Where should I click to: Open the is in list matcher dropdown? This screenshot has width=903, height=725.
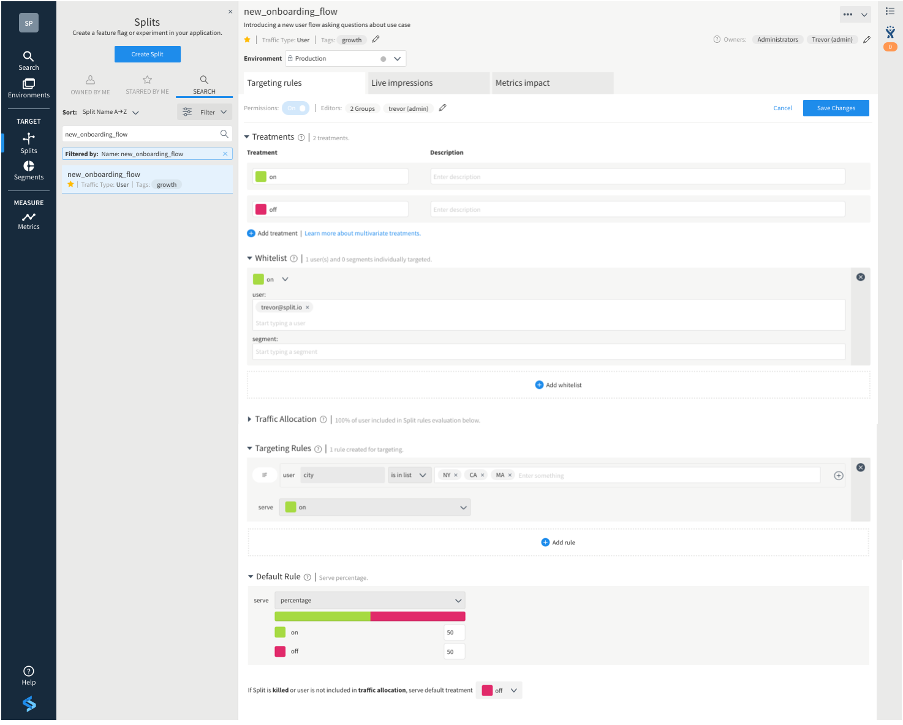tap(409, 475)
